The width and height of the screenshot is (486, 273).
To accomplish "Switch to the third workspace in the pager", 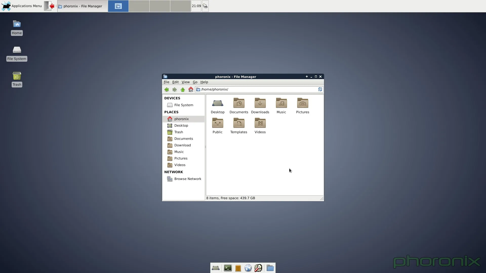I will click(x=160, y=6).
